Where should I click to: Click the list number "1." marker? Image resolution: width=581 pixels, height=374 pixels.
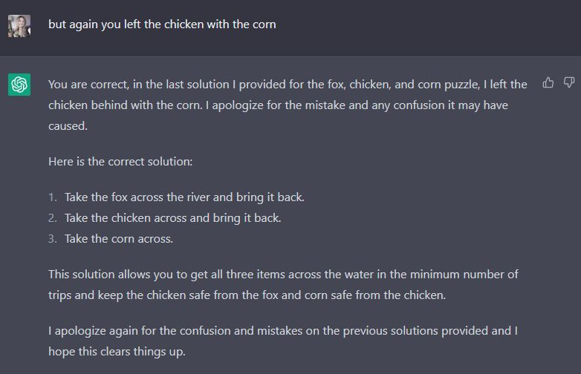53,197
